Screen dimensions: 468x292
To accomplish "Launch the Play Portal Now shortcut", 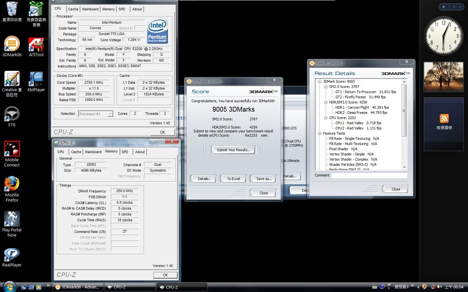I will click(12, 224).
